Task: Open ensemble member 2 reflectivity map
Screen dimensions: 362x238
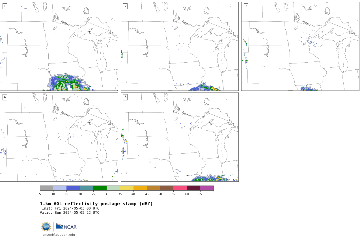Action: (x=180, y=46)
